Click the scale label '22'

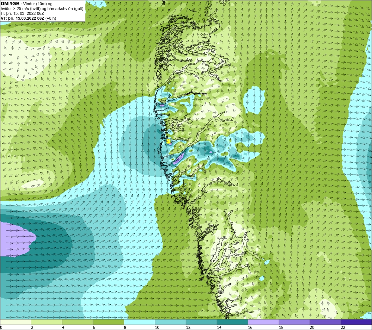343,327
